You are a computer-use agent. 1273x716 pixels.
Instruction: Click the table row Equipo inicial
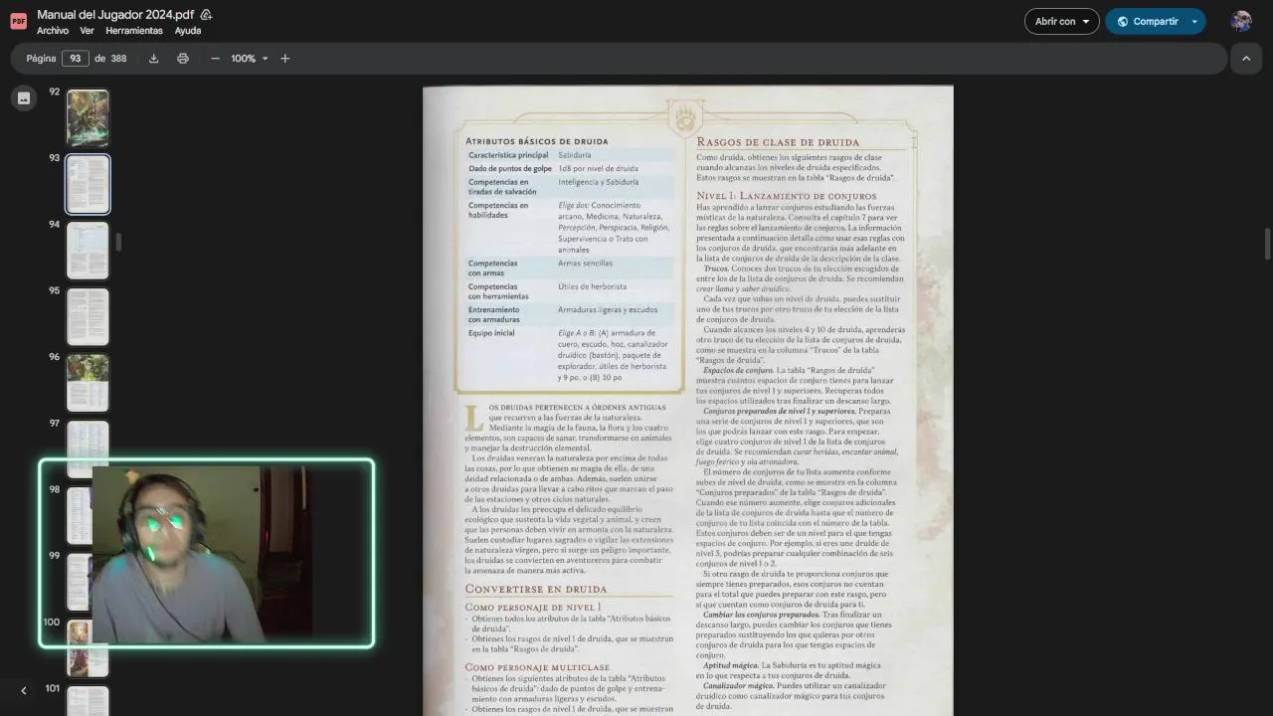[x=571, y=355]
